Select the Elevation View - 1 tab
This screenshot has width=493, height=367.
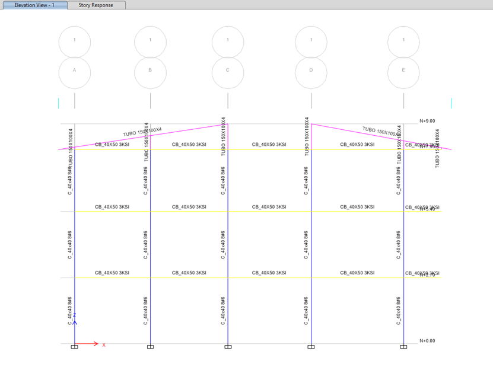tap(34, 5)
